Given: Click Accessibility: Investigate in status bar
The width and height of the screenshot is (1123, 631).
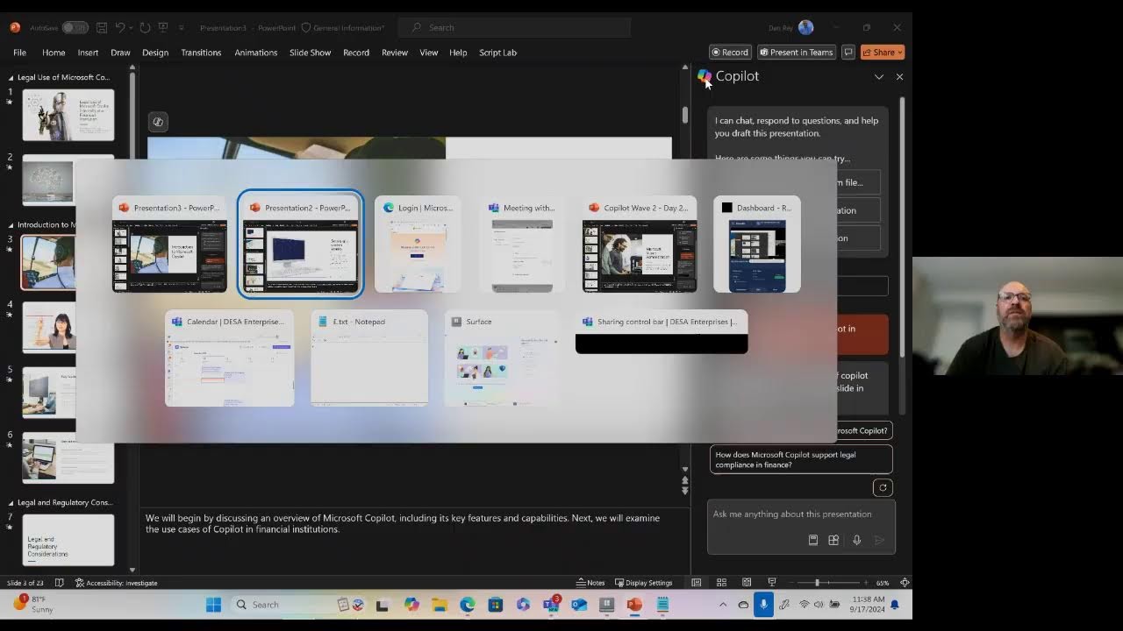Looking at the screenshot, I should click(x=116, y=583).
